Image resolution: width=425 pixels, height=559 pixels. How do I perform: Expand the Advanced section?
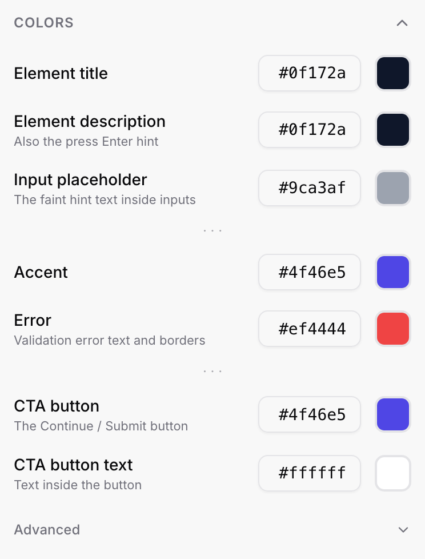[x=403, y=530]
